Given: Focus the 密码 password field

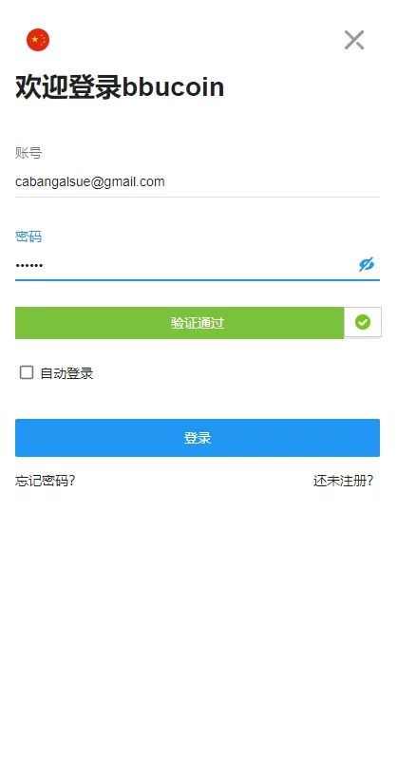Looking at the screenshot, I should click(x=185, y=265).
